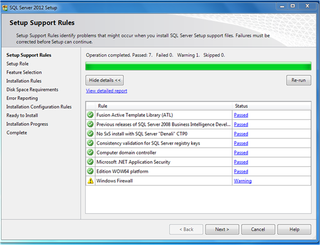Click green check icon for No SxS install rule

click(x=90, y=134)
